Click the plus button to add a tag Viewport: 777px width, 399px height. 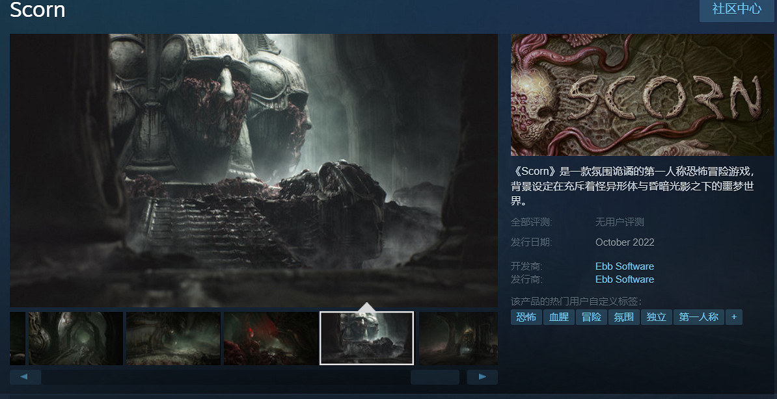click(734, 317)
